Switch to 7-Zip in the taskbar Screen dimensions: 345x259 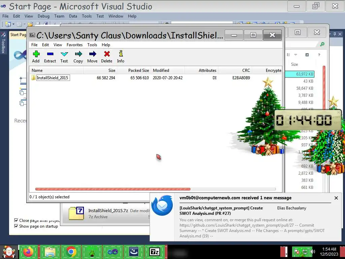pos(155,252)
